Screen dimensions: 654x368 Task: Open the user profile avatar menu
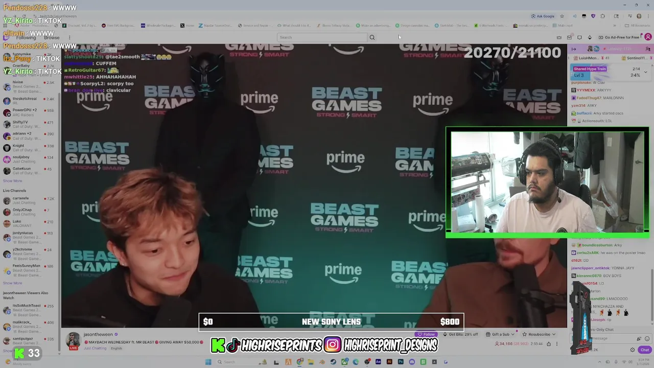[x=648, y=37]
